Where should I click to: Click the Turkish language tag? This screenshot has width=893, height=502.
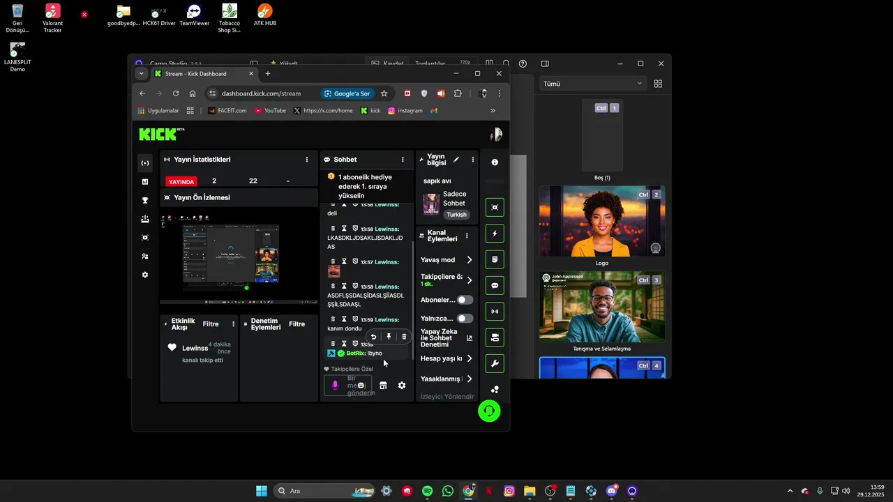pos(457,215)
